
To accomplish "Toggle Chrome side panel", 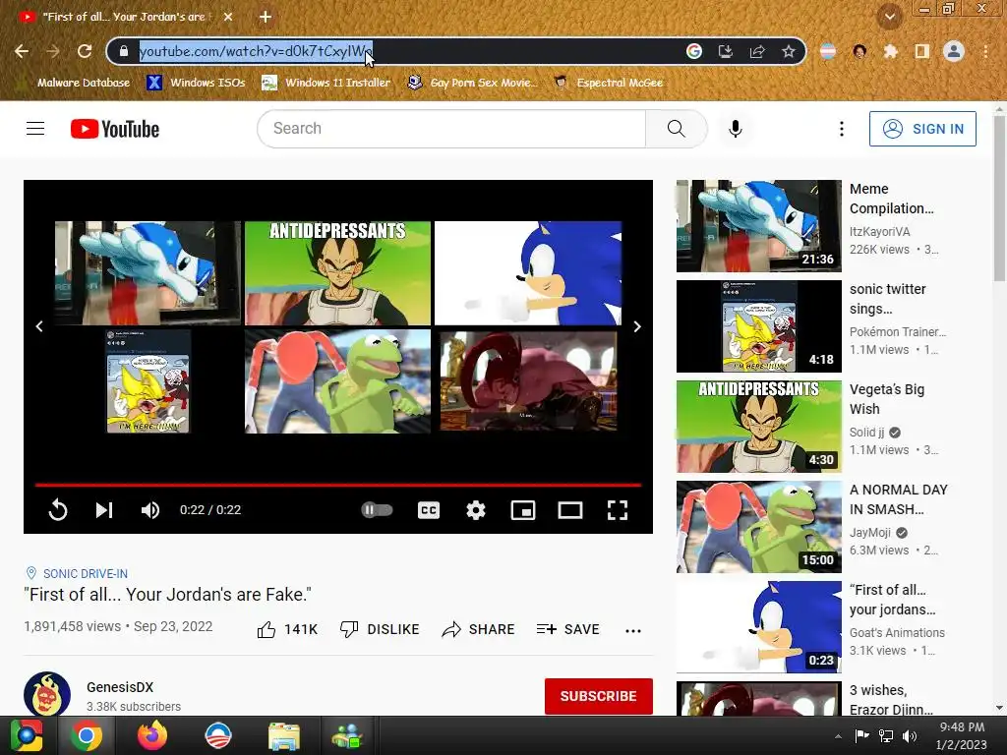I will (921, 51).
